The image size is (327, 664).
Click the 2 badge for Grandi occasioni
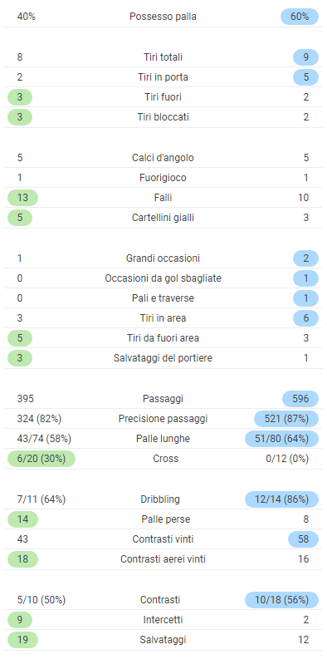click(x=305, y=258)
